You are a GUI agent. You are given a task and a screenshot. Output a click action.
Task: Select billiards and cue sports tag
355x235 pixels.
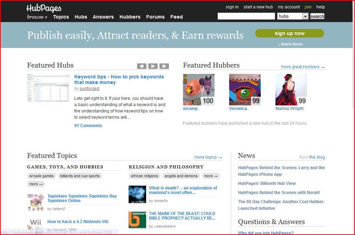click(x=80, y=176)
